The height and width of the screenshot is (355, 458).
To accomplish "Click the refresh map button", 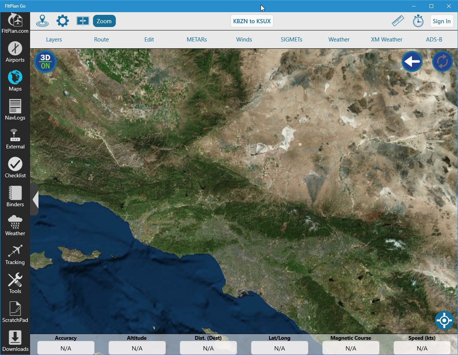I will click(x=442, y=61).
